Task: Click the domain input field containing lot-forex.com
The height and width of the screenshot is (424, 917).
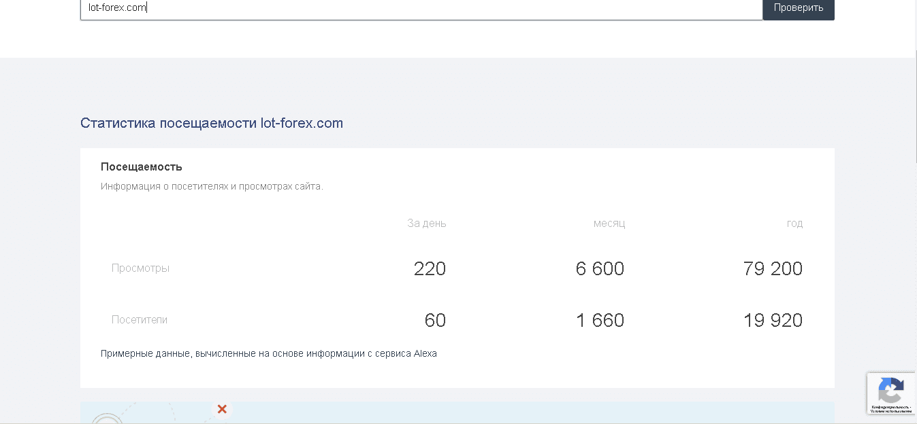Action: [x=421, y=8]
